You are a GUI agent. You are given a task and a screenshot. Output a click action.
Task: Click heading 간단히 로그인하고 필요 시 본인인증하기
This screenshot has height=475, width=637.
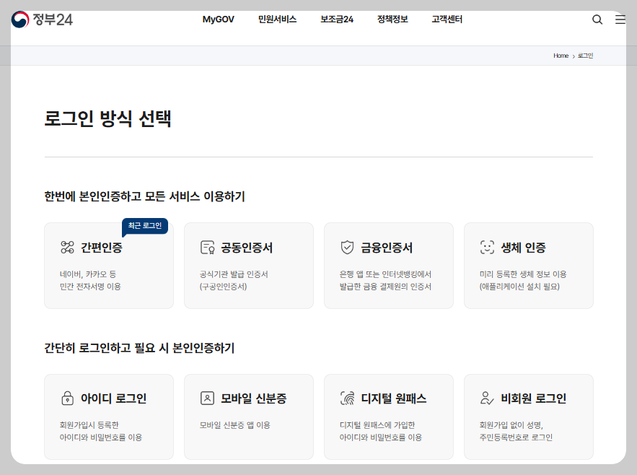coord(139,348)
